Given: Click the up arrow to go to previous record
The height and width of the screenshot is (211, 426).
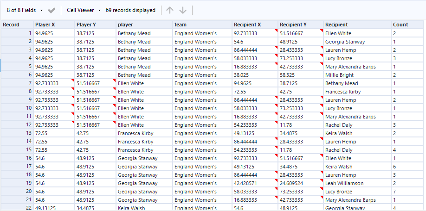Looking at the screenshot, I should (x=170, y=10).
